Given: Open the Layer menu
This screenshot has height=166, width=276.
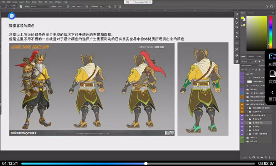Looking at the screenshot, I should (21, 2).
